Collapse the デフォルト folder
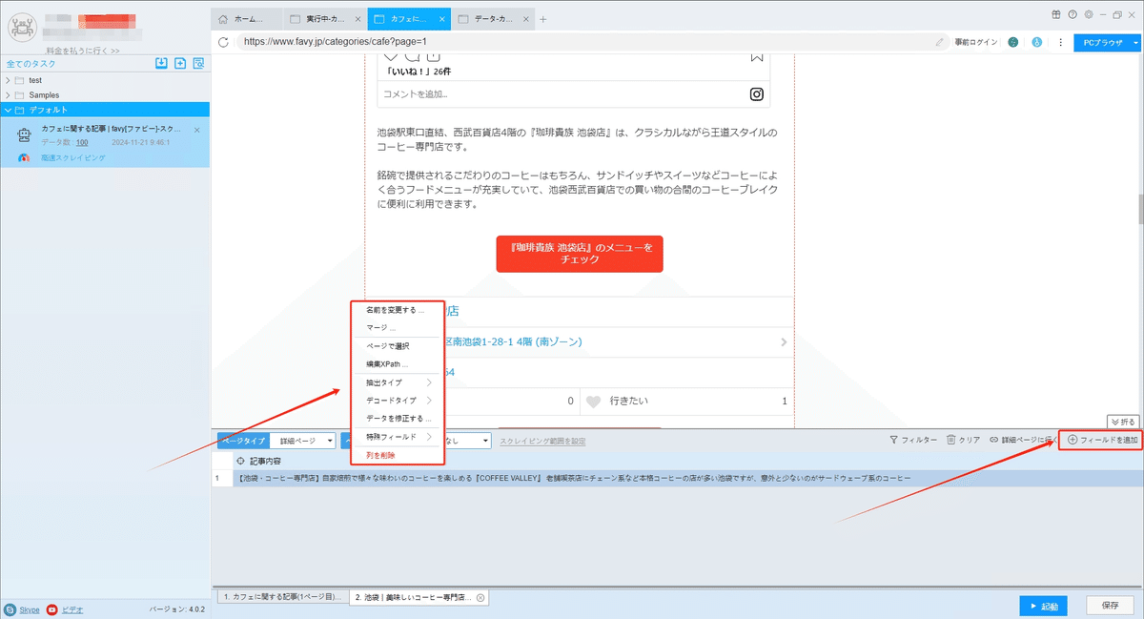Viewport: 1144px width, 619px height. pos(9,111)
